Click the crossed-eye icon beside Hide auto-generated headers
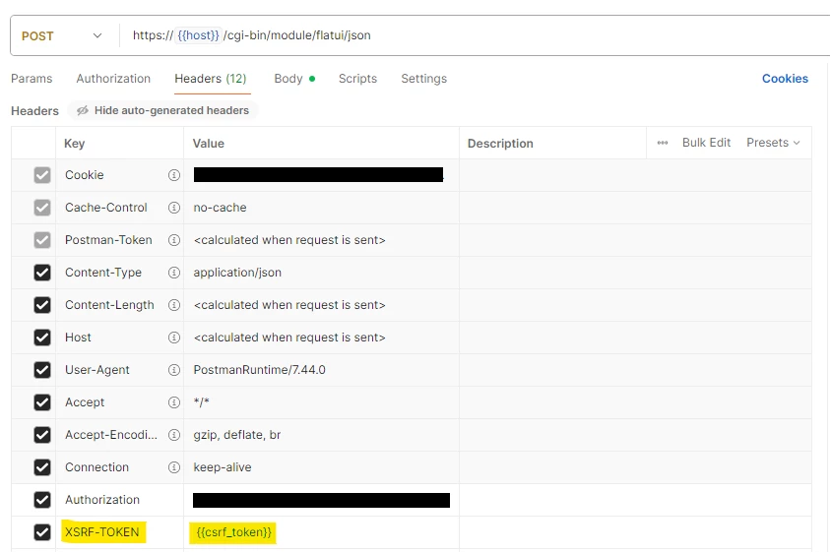 [x=82, y=110]
